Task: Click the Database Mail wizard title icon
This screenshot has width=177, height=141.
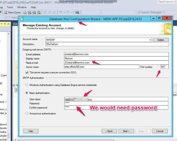Action: click(22, 19)
